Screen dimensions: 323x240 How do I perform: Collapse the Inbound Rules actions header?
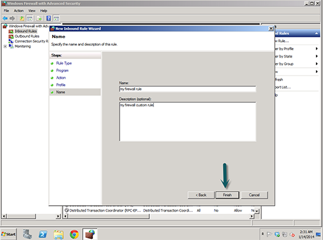[x=317, y=34]
